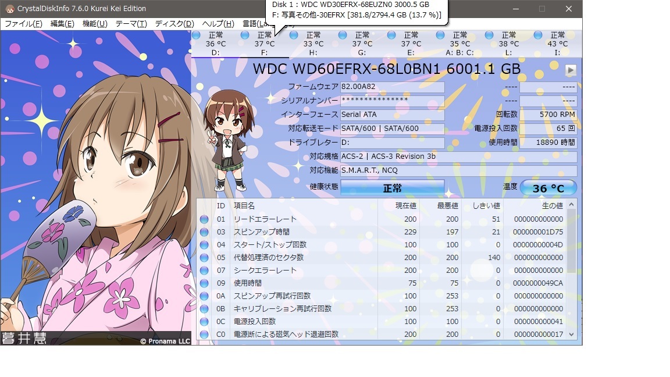
Task: Click the transfer mode field SATA/600
Action: click(392, 129)
